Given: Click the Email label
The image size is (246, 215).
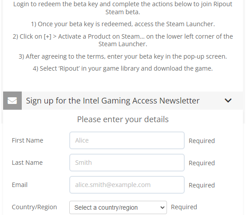Looking at the screenshot, I should coord(20,185).
